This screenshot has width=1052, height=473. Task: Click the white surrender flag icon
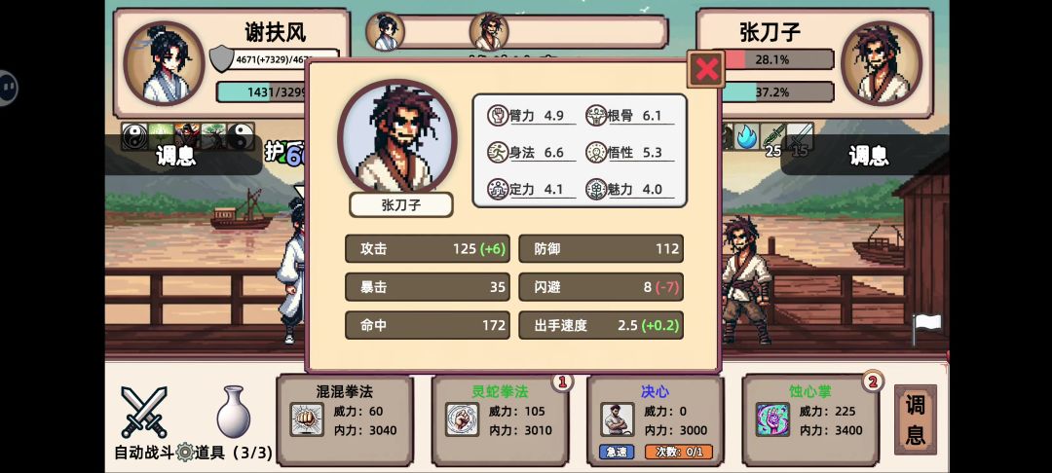(927, 329)
